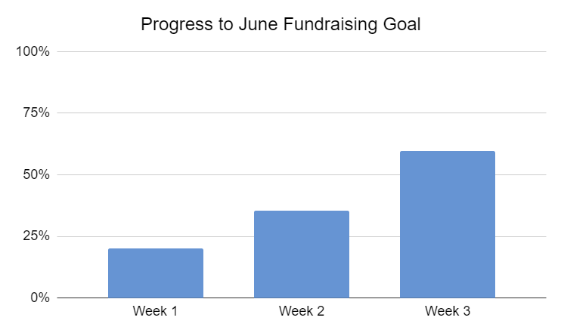This screenshot has width=561, height=333.
Task: Select the Week 3 bar
Action: 447,224
